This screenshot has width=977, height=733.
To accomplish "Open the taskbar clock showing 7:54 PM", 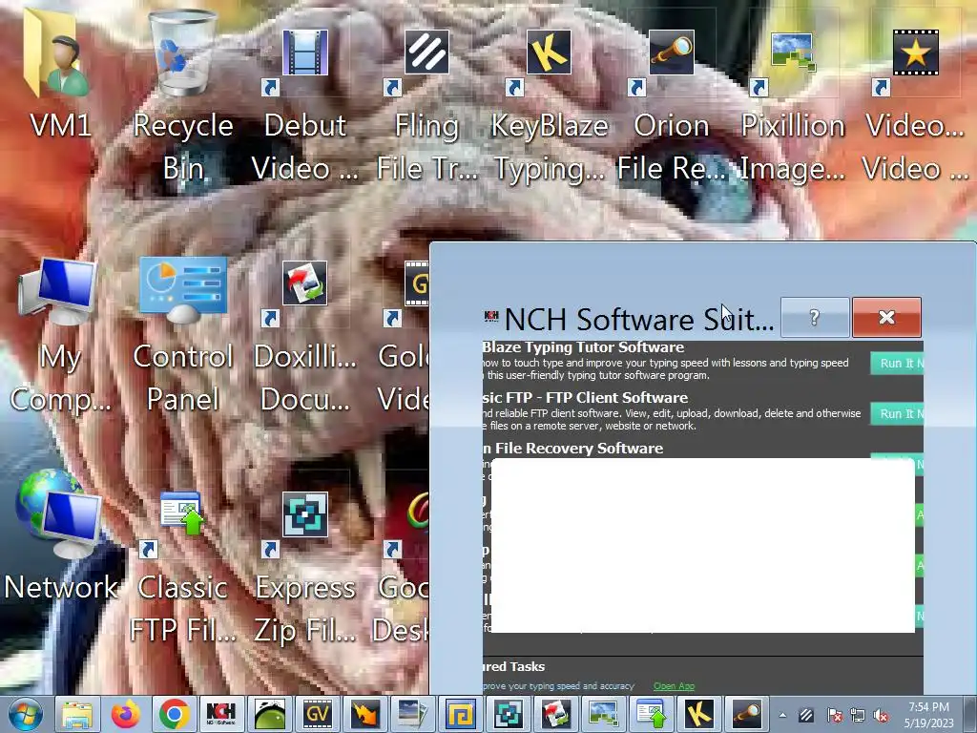I will coord(929,715).
